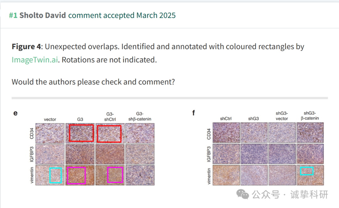
Task: Click the panel e label
Action: click(x=15, y=113)
